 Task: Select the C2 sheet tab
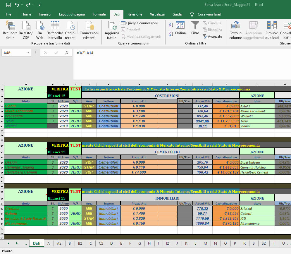pyautogui.click(x=101, y=243)
